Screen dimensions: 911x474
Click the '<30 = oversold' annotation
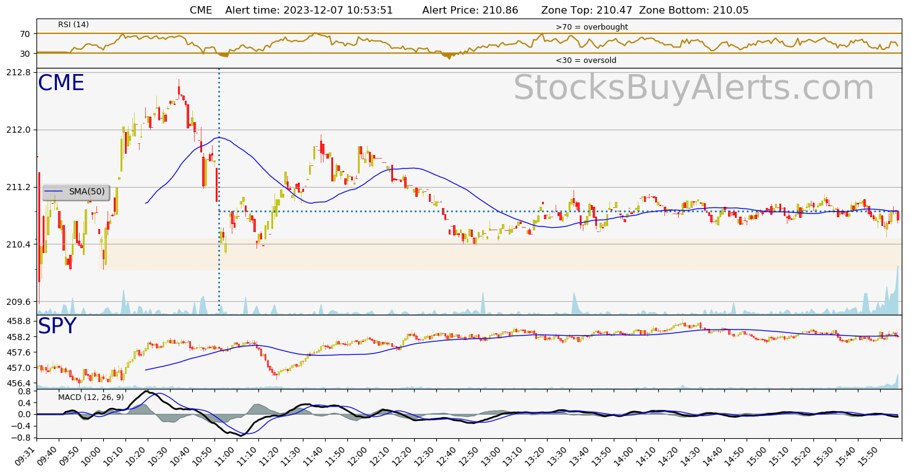(586, 60)
